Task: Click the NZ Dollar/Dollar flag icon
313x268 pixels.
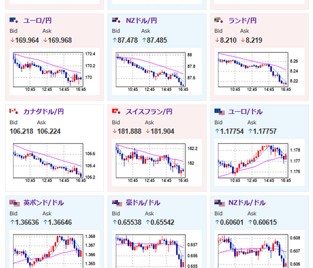Action: click(x=220, y=203)
